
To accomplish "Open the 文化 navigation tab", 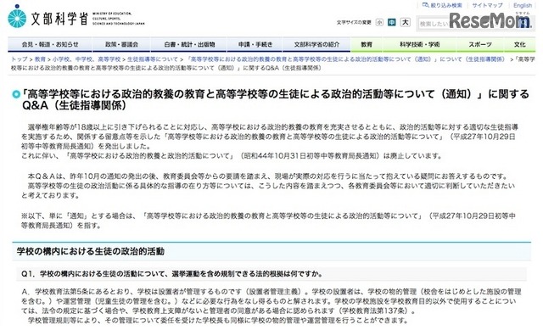I will 519,44.
